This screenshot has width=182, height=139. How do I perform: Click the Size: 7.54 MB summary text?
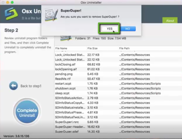pyautogui.click(x=117, y=38)
